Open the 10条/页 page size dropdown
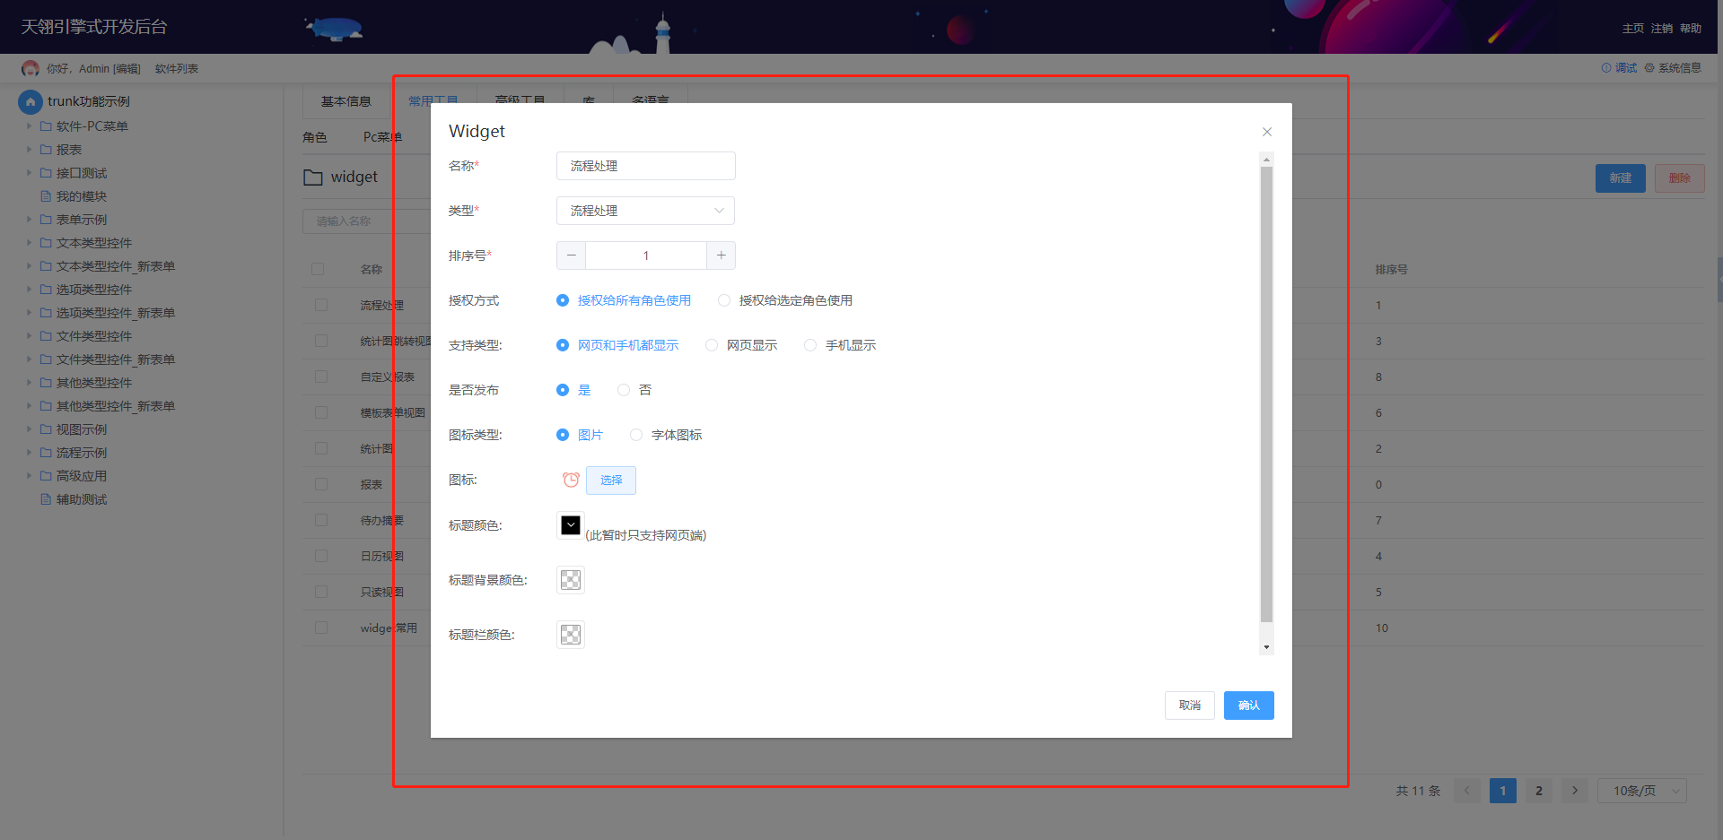 click(1641, 791)
